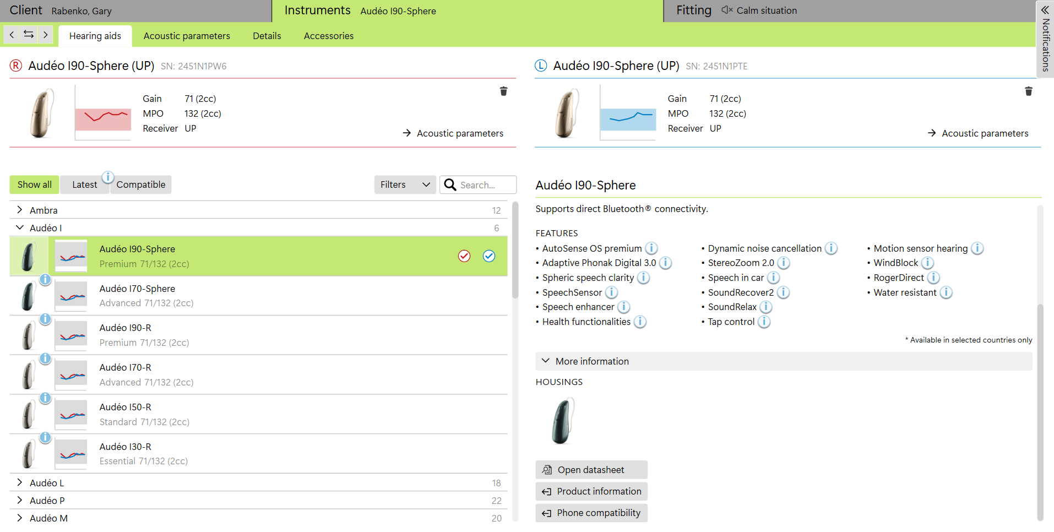Click the housing color thumbnail under HOUSINGS
Screen dimensions: 1054x532
pos(563,421)
